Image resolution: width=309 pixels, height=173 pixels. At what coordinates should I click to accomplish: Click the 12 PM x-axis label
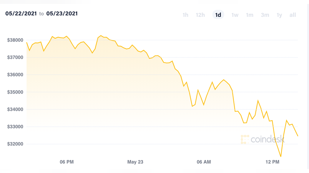click(272, 162)
